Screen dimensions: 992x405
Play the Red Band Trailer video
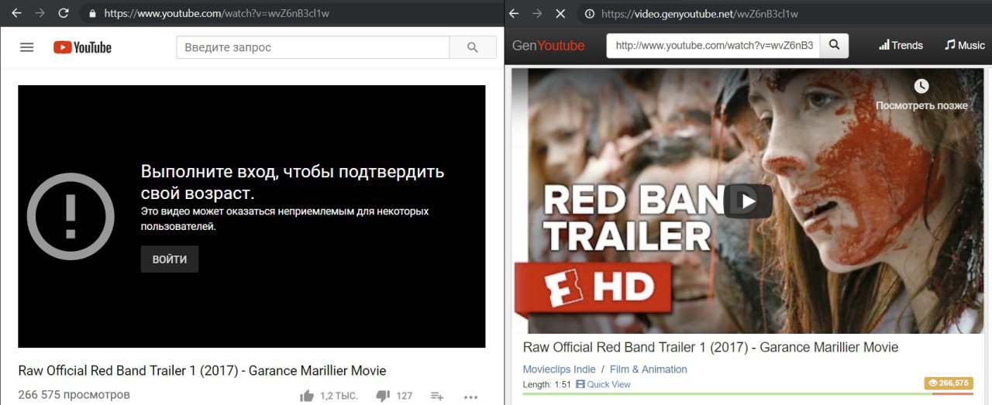pyautogui.click(x=748, y=201)
